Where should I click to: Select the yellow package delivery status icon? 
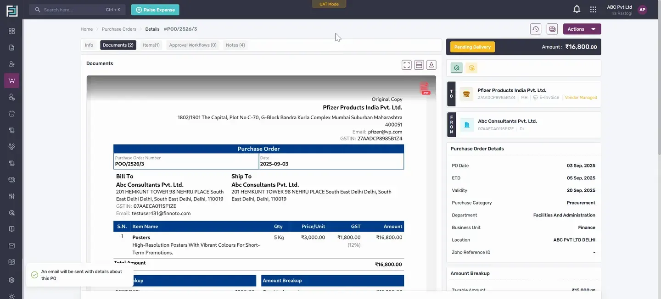471,68
